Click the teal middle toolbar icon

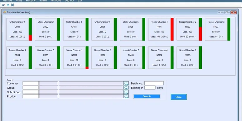coord(8,5)
